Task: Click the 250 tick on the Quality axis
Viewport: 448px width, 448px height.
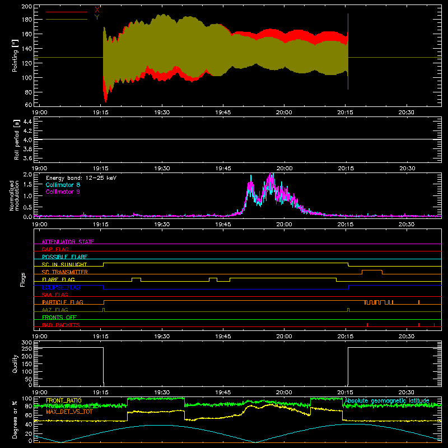Action: (27, 348)
